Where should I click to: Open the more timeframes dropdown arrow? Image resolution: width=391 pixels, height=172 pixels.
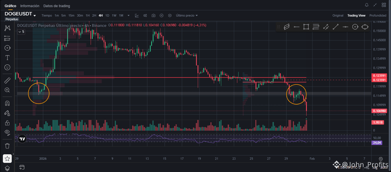[x=129, y=15]
